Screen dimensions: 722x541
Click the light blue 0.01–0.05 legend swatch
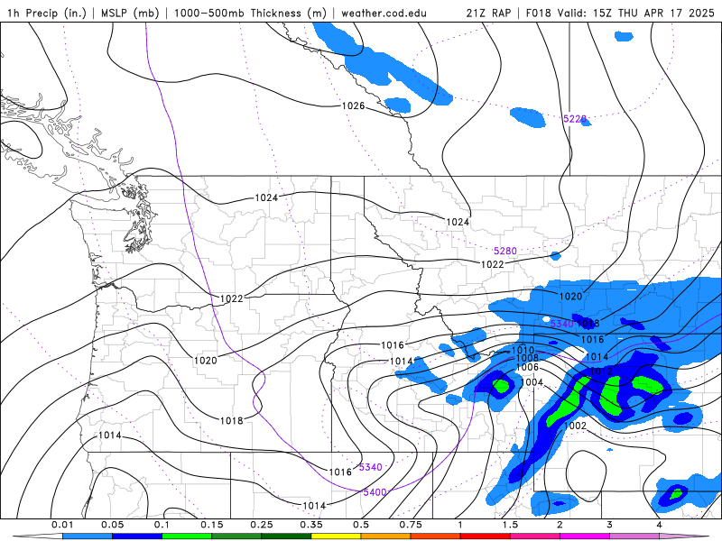[x=87, y=536]
